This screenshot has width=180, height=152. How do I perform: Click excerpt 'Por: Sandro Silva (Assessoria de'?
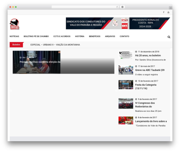click(x=150, y=60)
